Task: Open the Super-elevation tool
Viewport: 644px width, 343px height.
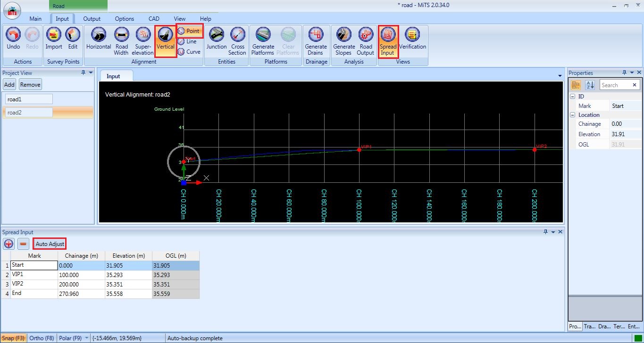Action: coord(143,36)
